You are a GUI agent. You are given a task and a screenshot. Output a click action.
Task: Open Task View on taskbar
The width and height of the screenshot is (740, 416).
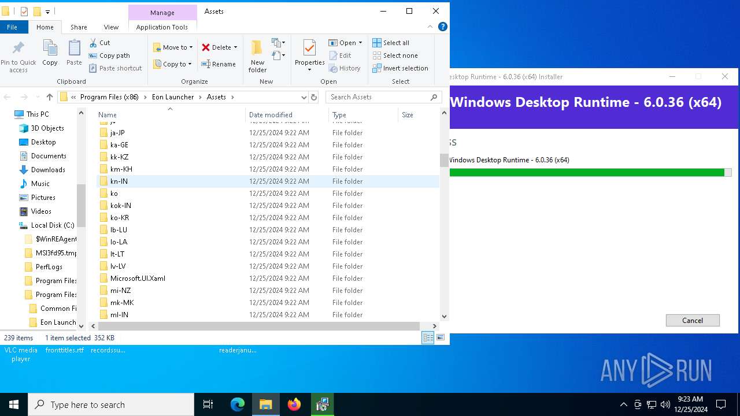click(208, 404)
